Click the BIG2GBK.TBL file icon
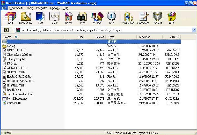The width and height of the screenshot is (197, 135). pyautogui.click(x=4, y=50)
